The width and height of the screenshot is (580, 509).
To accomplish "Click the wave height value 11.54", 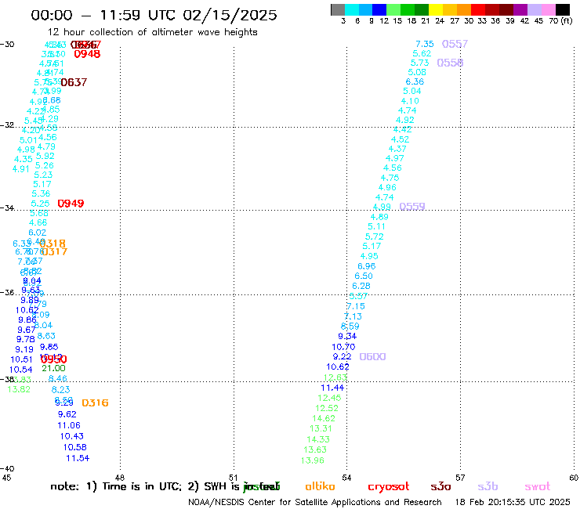I will [78, 458].
